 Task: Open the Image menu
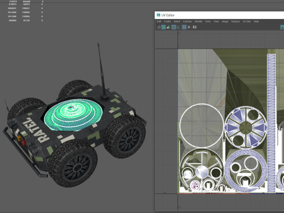tap(225, 21)
